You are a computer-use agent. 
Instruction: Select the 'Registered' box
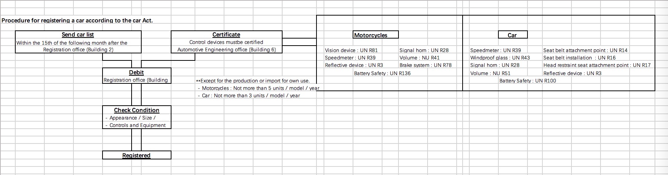[x=137, y=155]
